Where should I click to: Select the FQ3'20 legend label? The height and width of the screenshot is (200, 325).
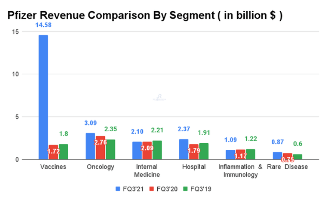(x=167, y=189)
